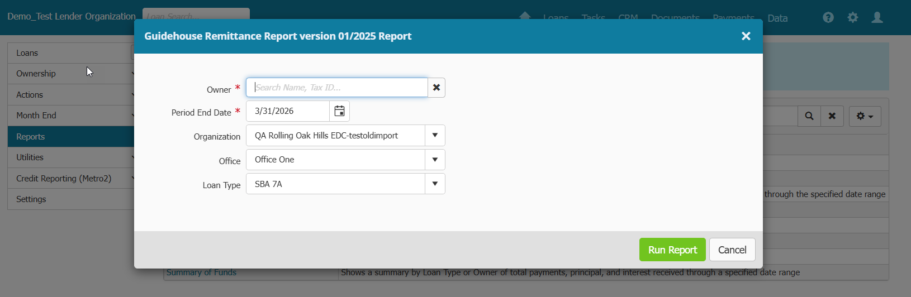Focus the Owner search input field
This screenshot has width=911, height=297.
pos(337,88)
